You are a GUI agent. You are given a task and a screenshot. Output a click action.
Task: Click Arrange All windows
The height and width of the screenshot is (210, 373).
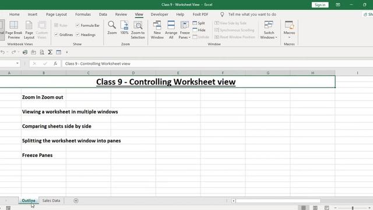(171, 30)
